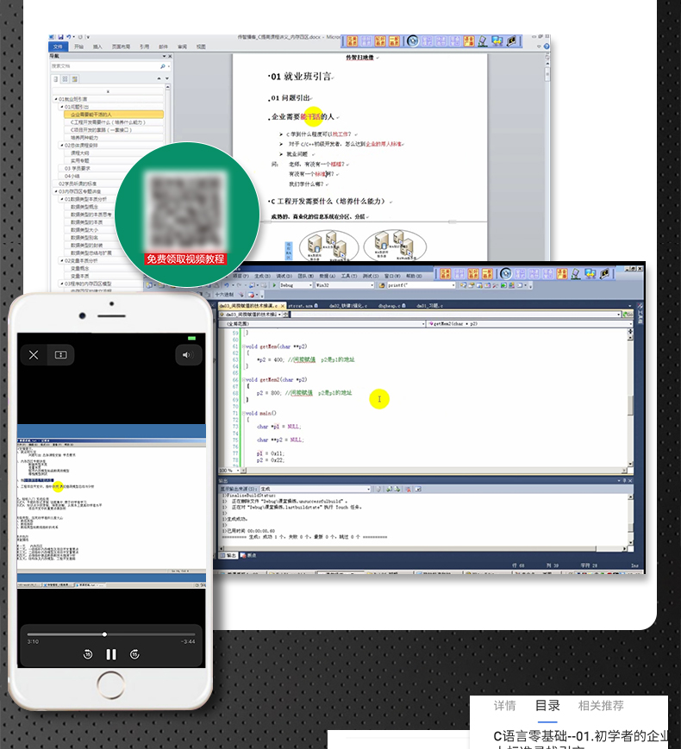Open the 帮助(H) menu in Visual Studio
The image size is (681, 749).
[414, 276]
